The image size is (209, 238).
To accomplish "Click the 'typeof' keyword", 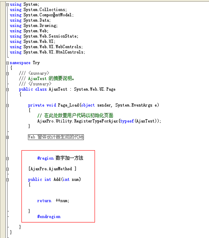I will [127, 121].
